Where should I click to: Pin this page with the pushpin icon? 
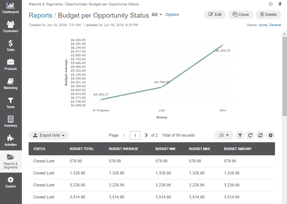280,4
